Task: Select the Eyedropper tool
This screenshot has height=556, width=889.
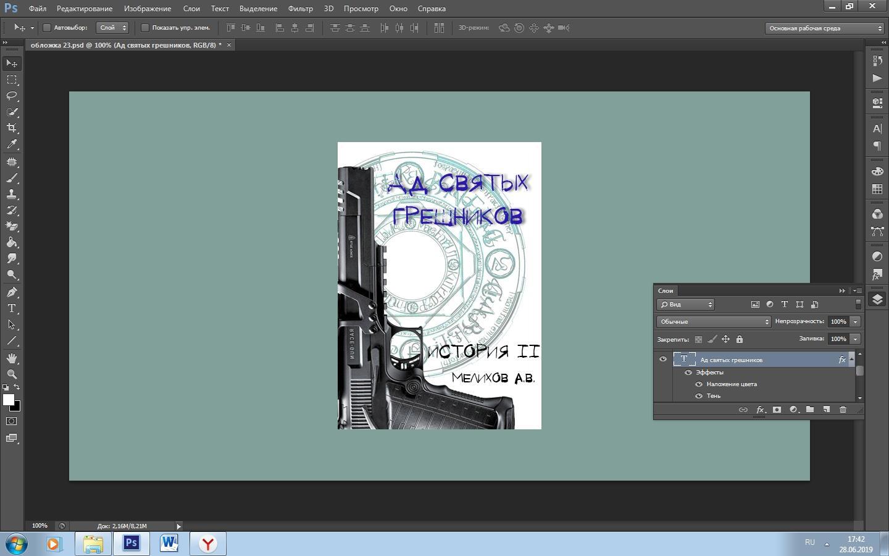Action: tap(12, 144)
